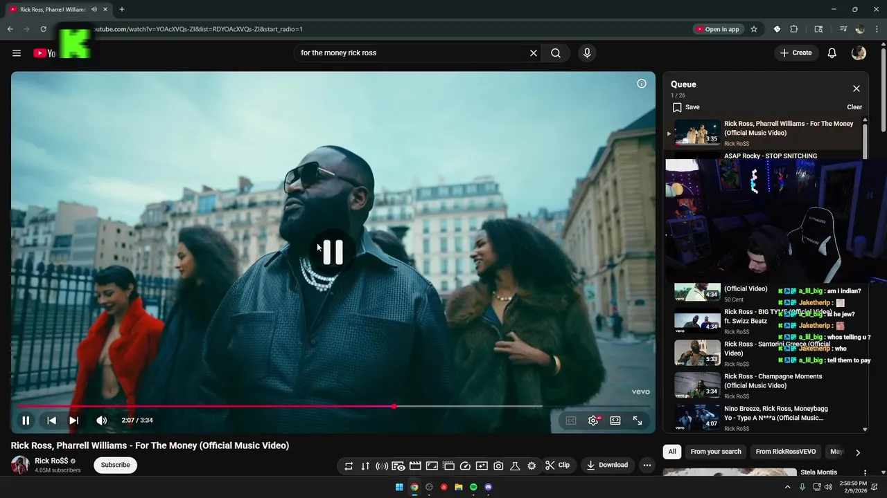Open the playback speed gauge icon
This screenshot has height=498, width=887.
(465, 466)
